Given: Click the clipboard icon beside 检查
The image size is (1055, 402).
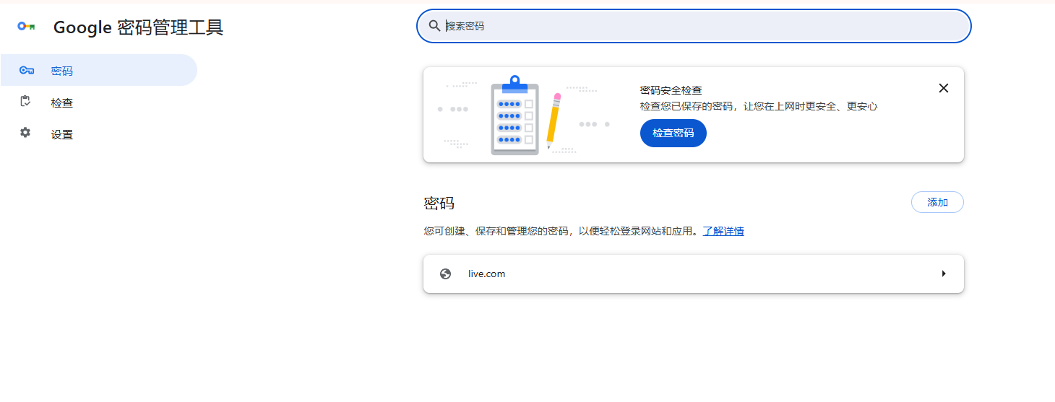Looking at the screenshot, I should click(x=25, y=102).
